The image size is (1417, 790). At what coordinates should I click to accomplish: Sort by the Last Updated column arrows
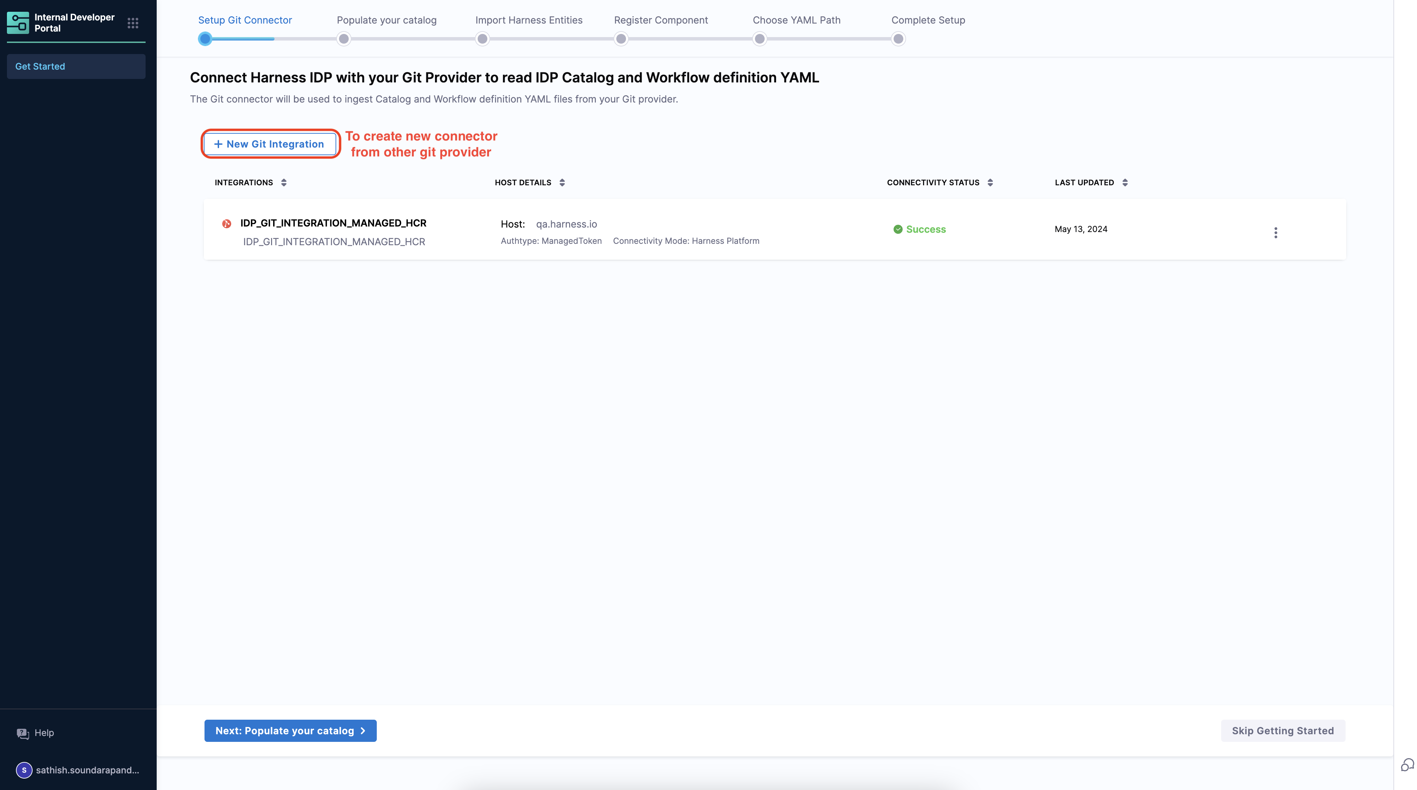coord(1124,183)
